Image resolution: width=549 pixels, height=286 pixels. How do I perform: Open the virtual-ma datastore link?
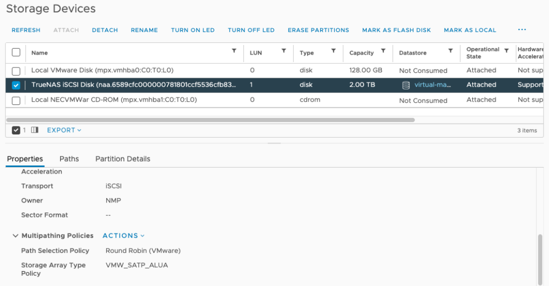pyautogui.click(x=433, y=85)
